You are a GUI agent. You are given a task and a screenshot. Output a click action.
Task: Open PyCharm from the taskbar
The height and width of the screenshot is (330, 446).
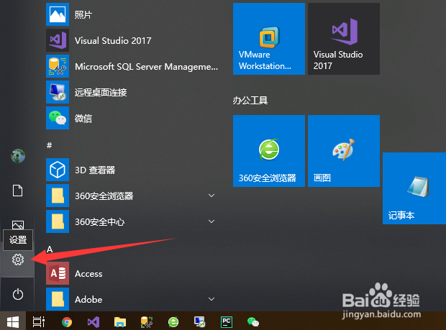point(227,322)
